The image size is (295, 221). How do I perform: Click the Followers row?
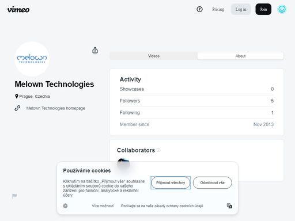196,101
